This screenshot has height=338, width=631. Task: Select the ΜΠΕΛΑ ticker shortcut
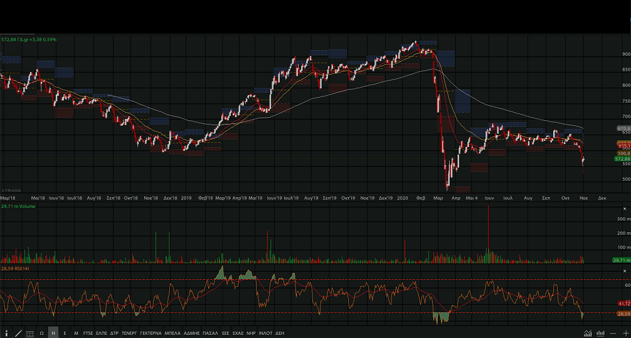coord(173,333)
